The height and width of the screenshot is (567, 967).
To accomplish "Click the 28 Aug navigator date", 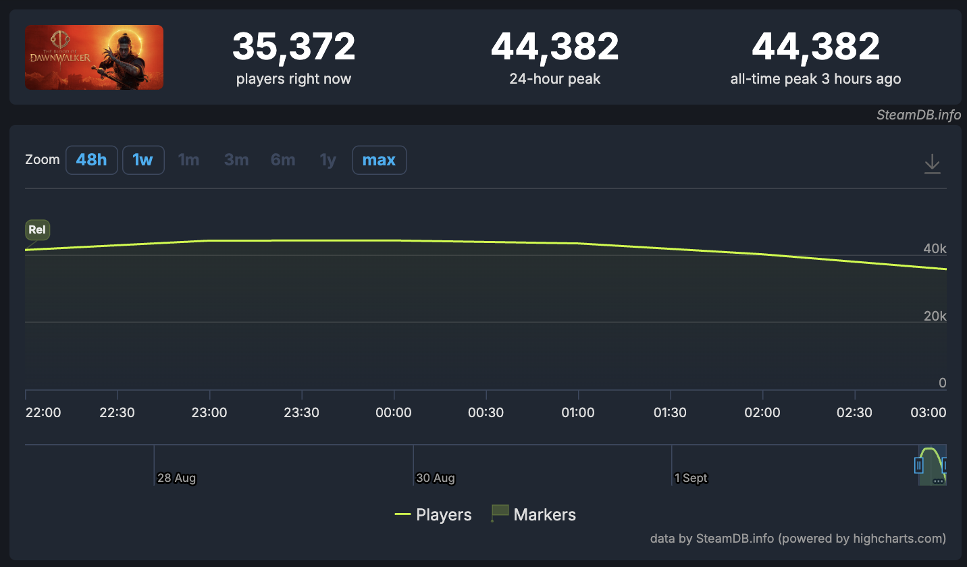I will coord(176,478).
